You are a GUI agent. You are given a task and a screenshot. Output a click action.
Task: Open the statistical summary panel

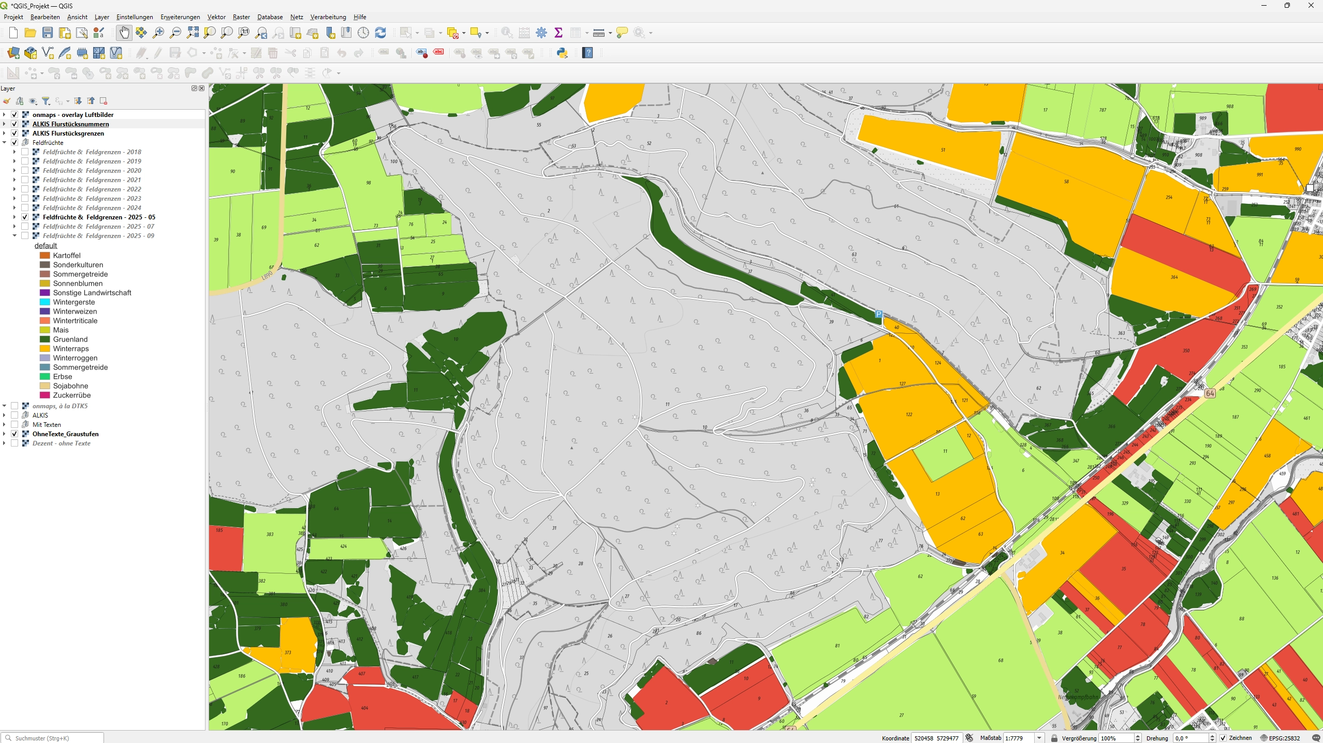(x=558, y=32)
